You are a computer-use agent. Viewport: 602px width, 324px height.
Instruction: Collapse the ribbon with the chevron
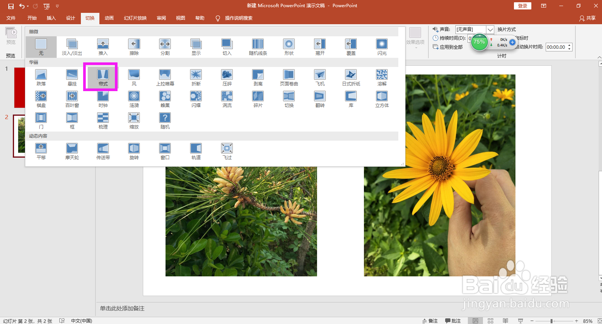(x=599, y=57)
